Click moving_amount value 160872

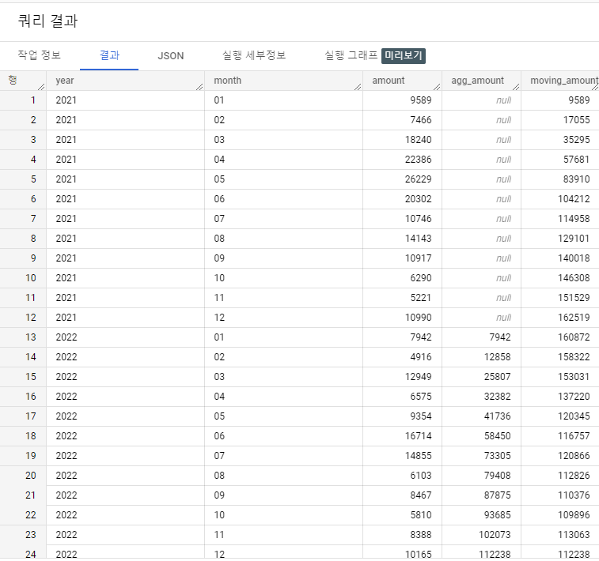pos(574,337)
